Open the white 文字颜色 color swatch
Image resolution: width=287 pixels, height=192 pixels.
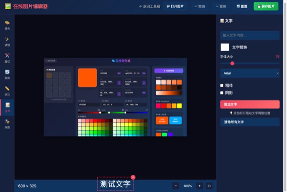[x=225, y=47]
